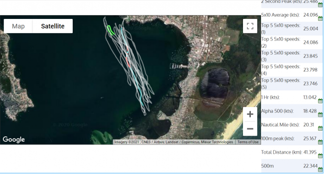Open calendar icon beside Alpha 500

pos(320,114)
